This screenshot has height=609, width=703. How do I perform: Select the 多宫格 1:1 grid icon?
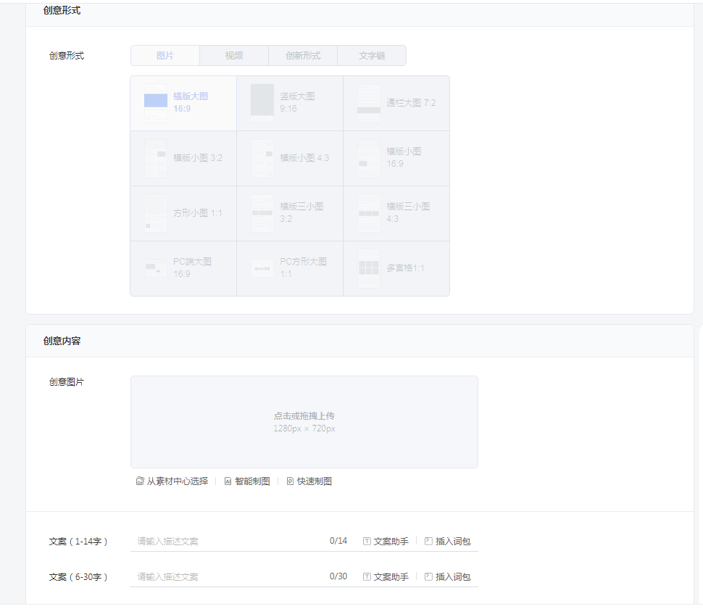click(369, 268)
